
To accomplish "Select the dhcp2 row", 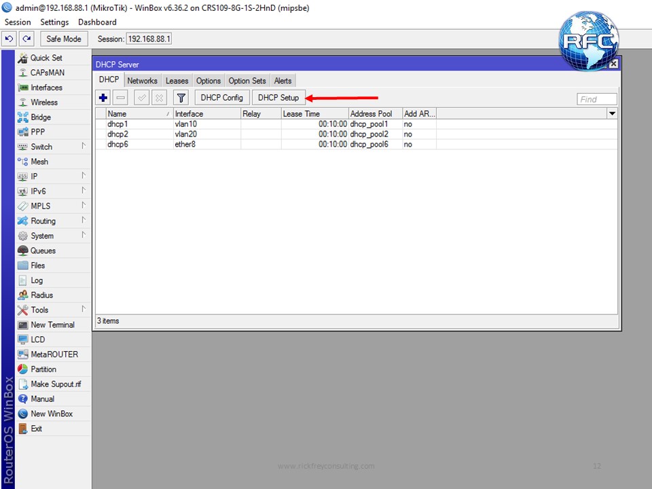I will coord(357,134).
